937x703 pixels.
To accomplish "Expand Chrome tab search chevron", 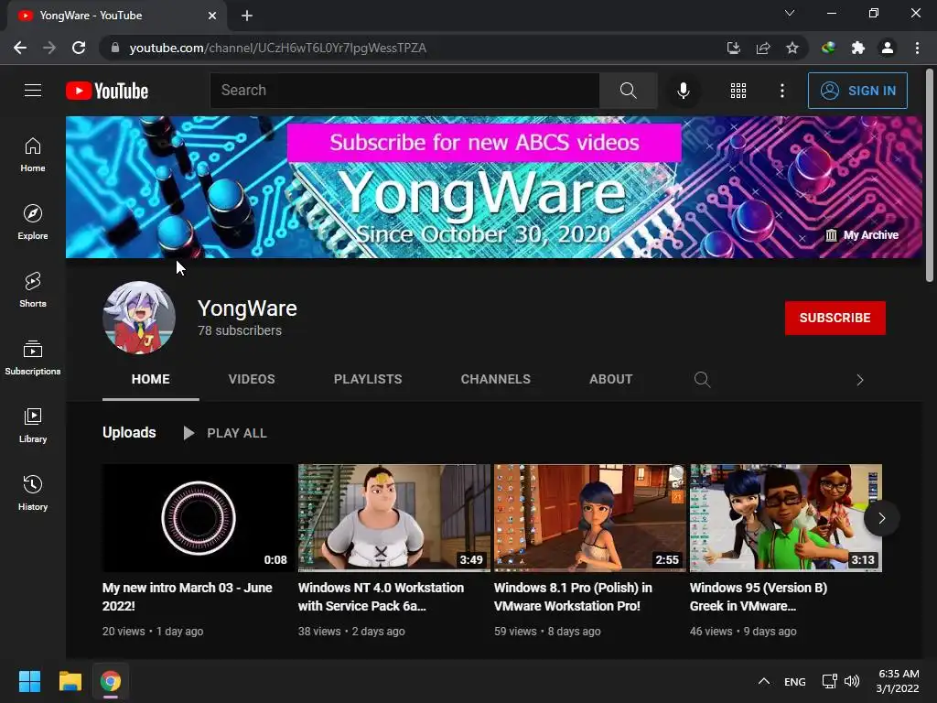I will pyautogui.click(x=790, y=13).
